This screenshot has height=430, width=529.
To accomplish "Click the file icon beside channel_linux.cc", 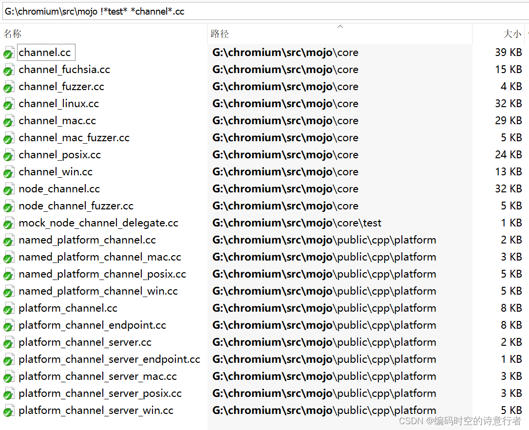I will click(x=9, y=104).
